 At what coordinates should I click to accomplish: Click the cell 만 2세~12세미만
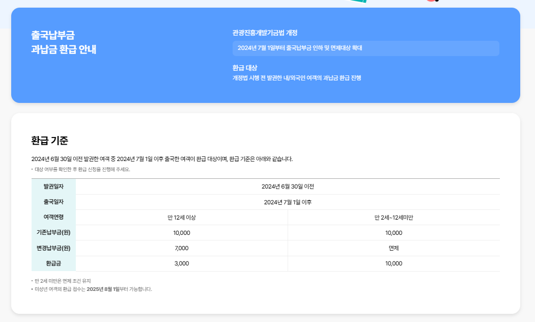pos(394,218)
